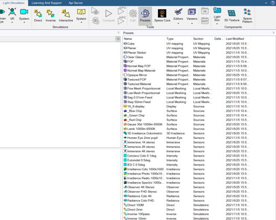276x220 pixels.
Task: Select the Direct simulation tool
Action: click(38, 16)
